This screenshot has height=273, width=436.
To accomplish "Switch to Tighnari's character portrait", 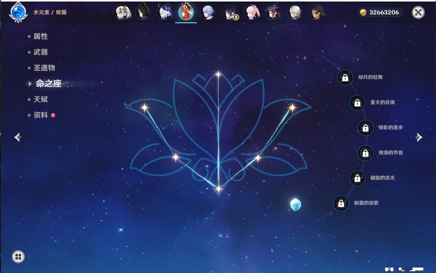I will tap(143, 13).
